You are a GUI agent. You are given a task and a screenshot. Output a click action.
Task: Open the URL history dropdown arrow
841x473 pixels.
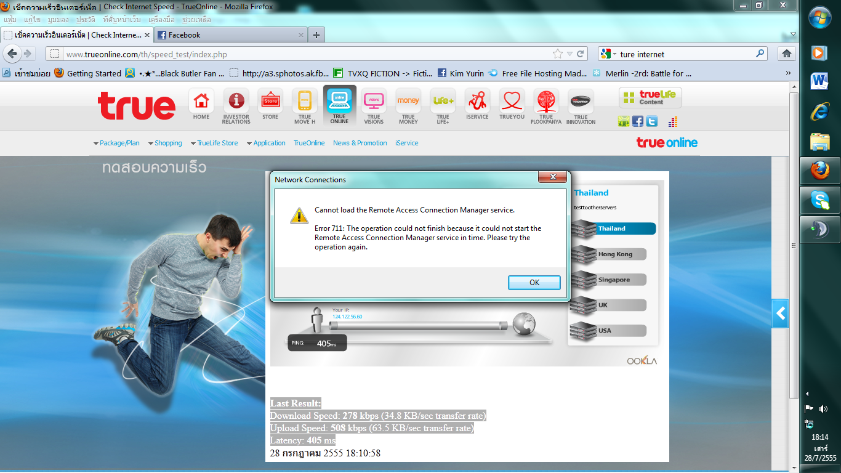tap(570, 54)
